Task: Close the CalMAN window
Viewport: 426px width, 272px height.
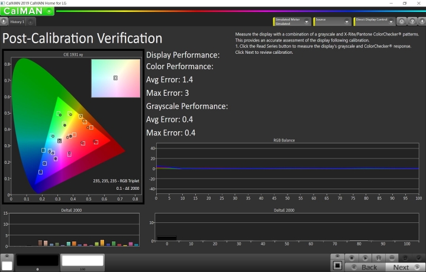Action: pos(419,4)
